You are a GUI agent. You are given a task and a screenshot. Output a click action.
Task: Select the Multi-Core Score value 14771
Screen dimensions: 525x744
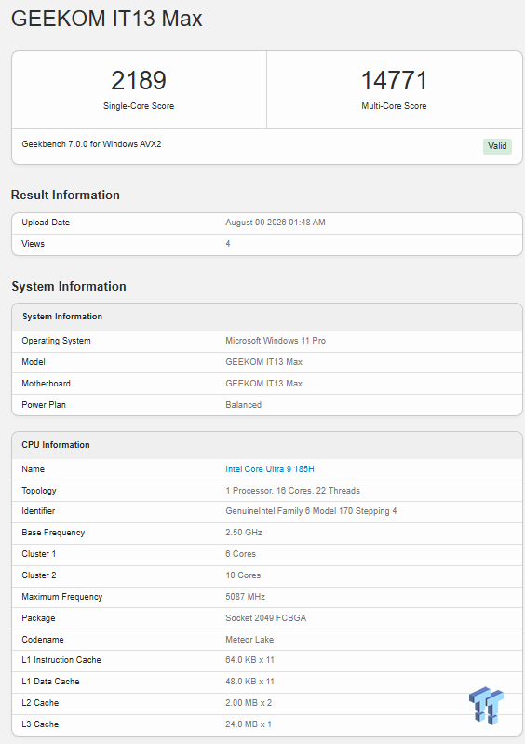pos(394,80)
